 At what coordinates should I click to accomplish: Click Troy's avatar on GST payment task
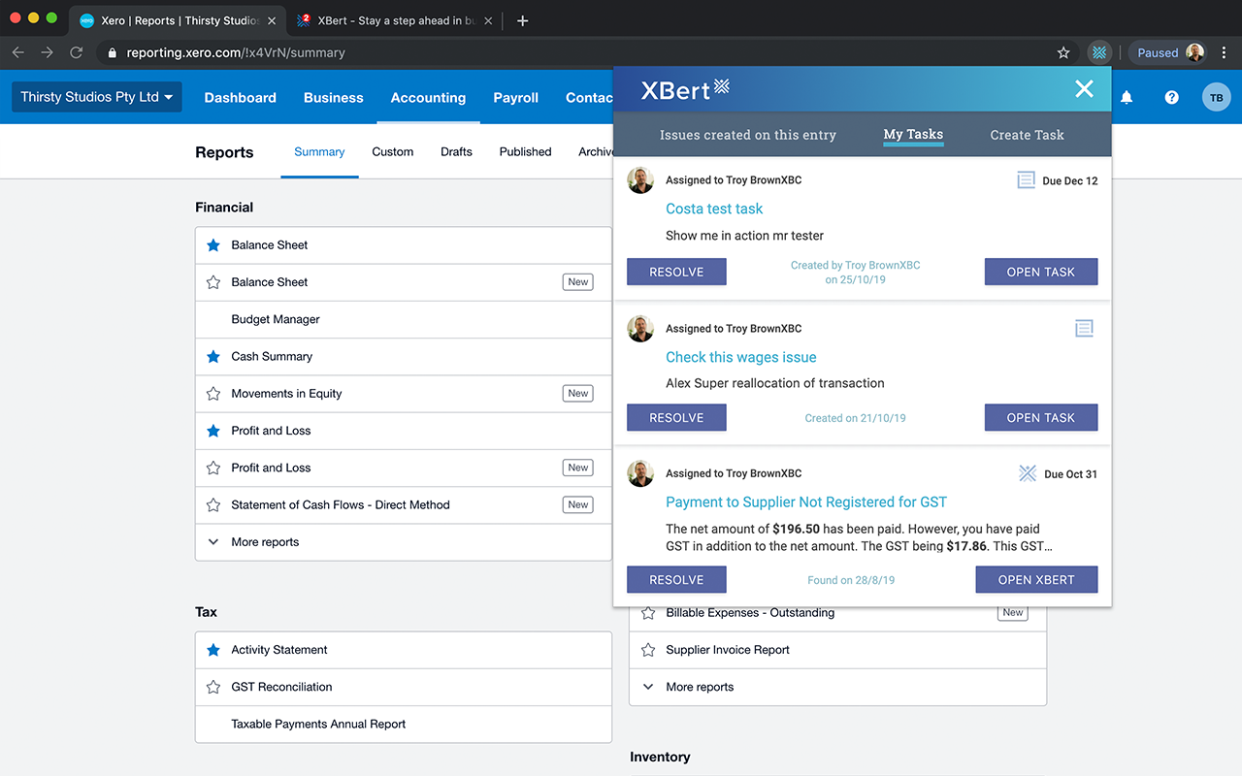pyautogui.click(x=640, y=473)
